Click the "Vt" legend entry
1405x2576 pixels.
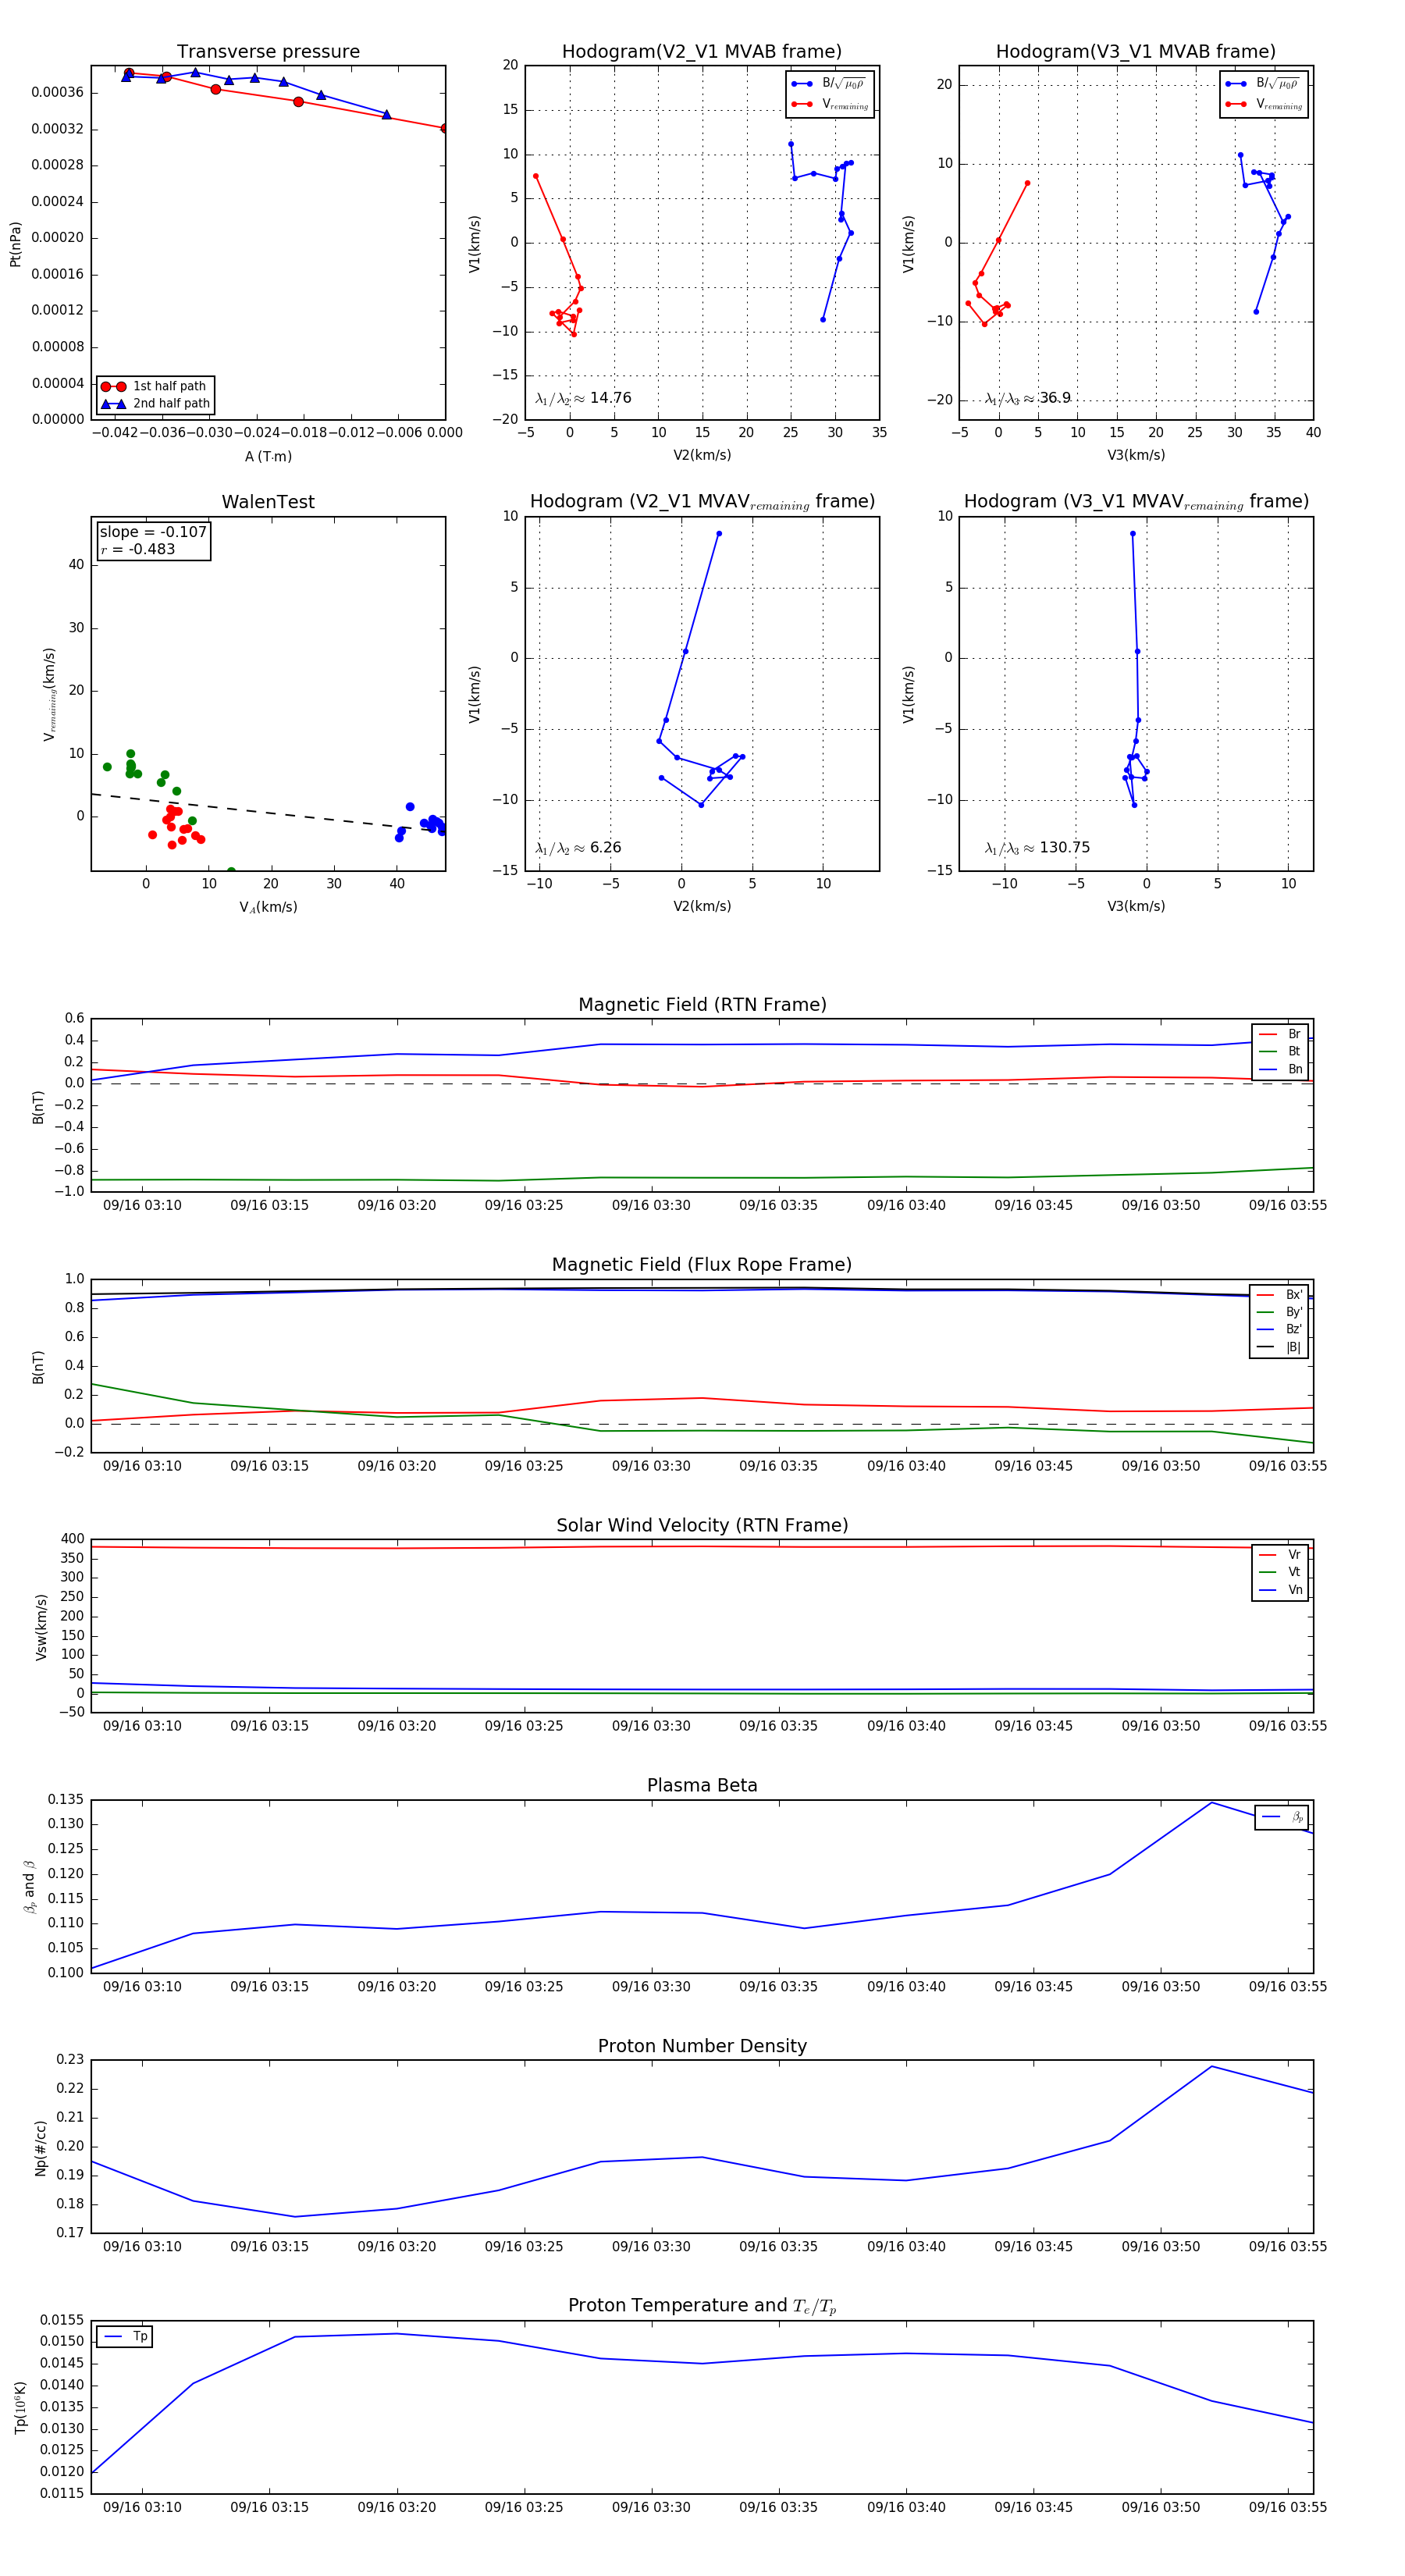(1280, 1572)
